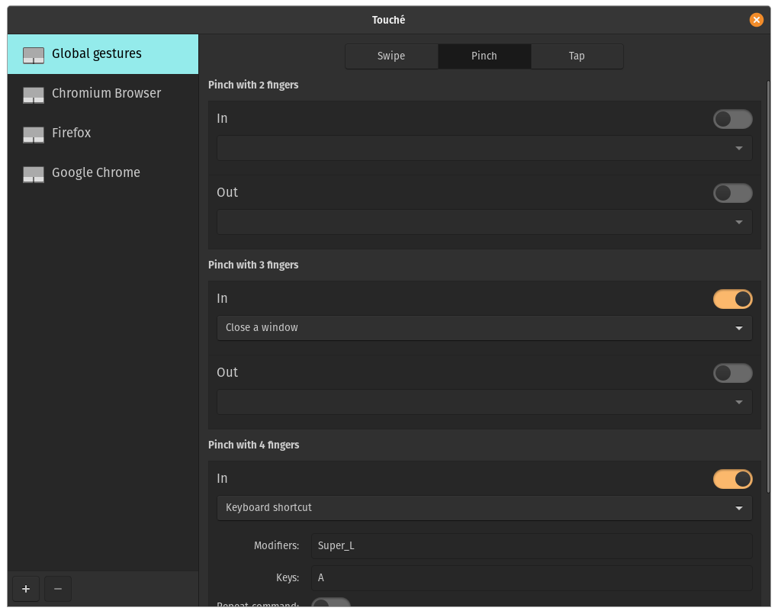Image resolution: width=778 pixels, height=614 pixels.
Task: Switch to the Swipe tab
Action: [391, 56]
